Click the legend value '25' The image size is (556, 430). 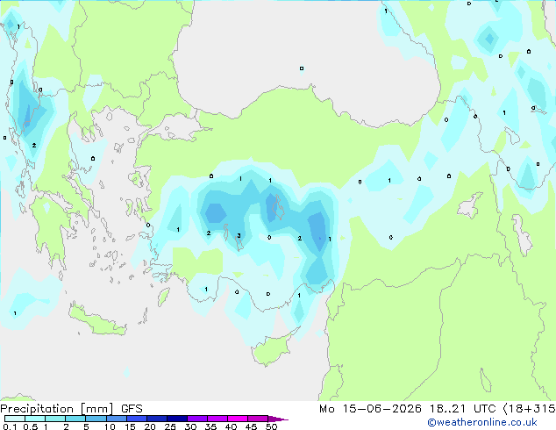point(170,426)
